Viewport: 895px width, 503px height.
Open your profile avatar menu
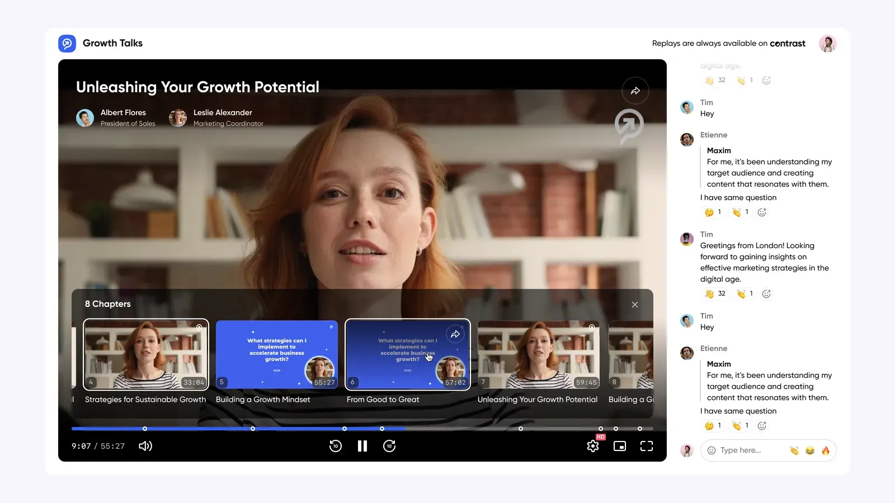[828, 44]
